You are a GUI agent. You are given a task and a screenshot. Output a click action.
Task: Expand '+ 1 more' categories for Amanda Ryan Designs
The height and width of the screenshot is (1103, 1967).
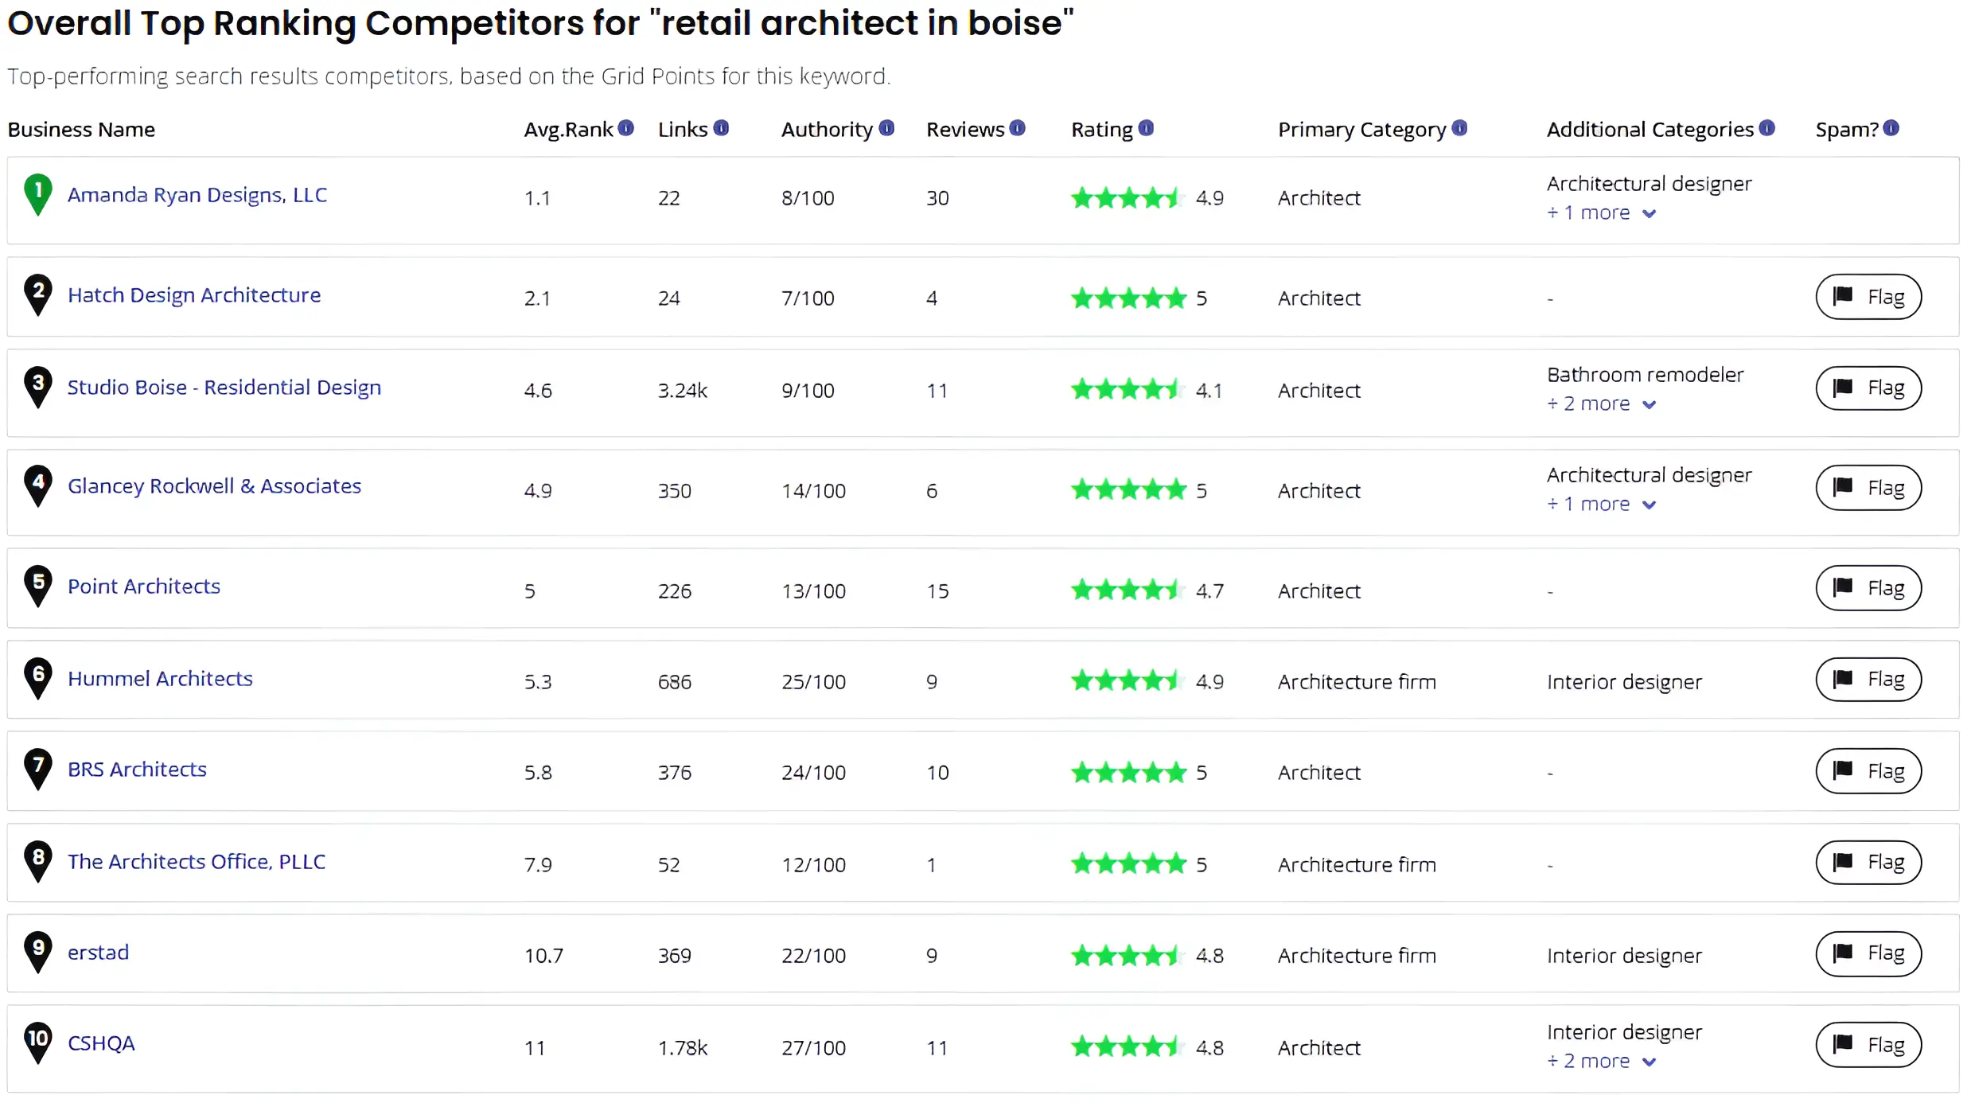(1602, 213)
